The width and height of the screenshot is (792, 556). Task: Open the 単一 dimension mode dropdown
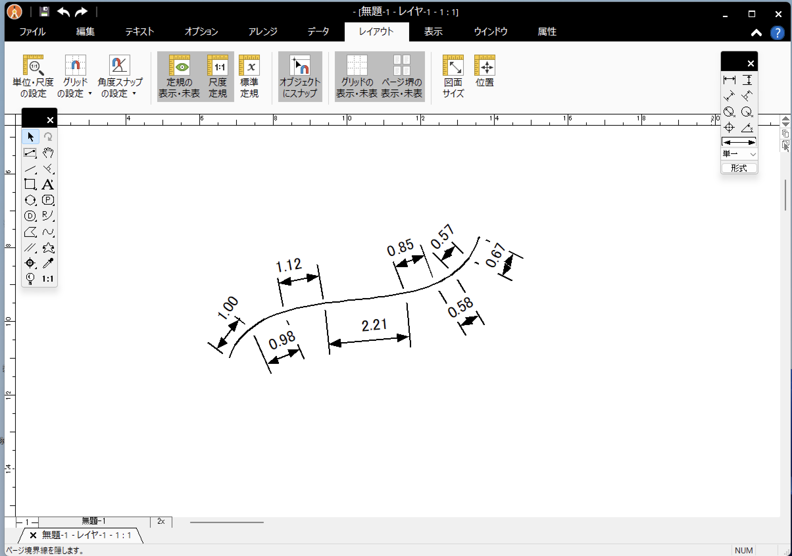point(739,154)
